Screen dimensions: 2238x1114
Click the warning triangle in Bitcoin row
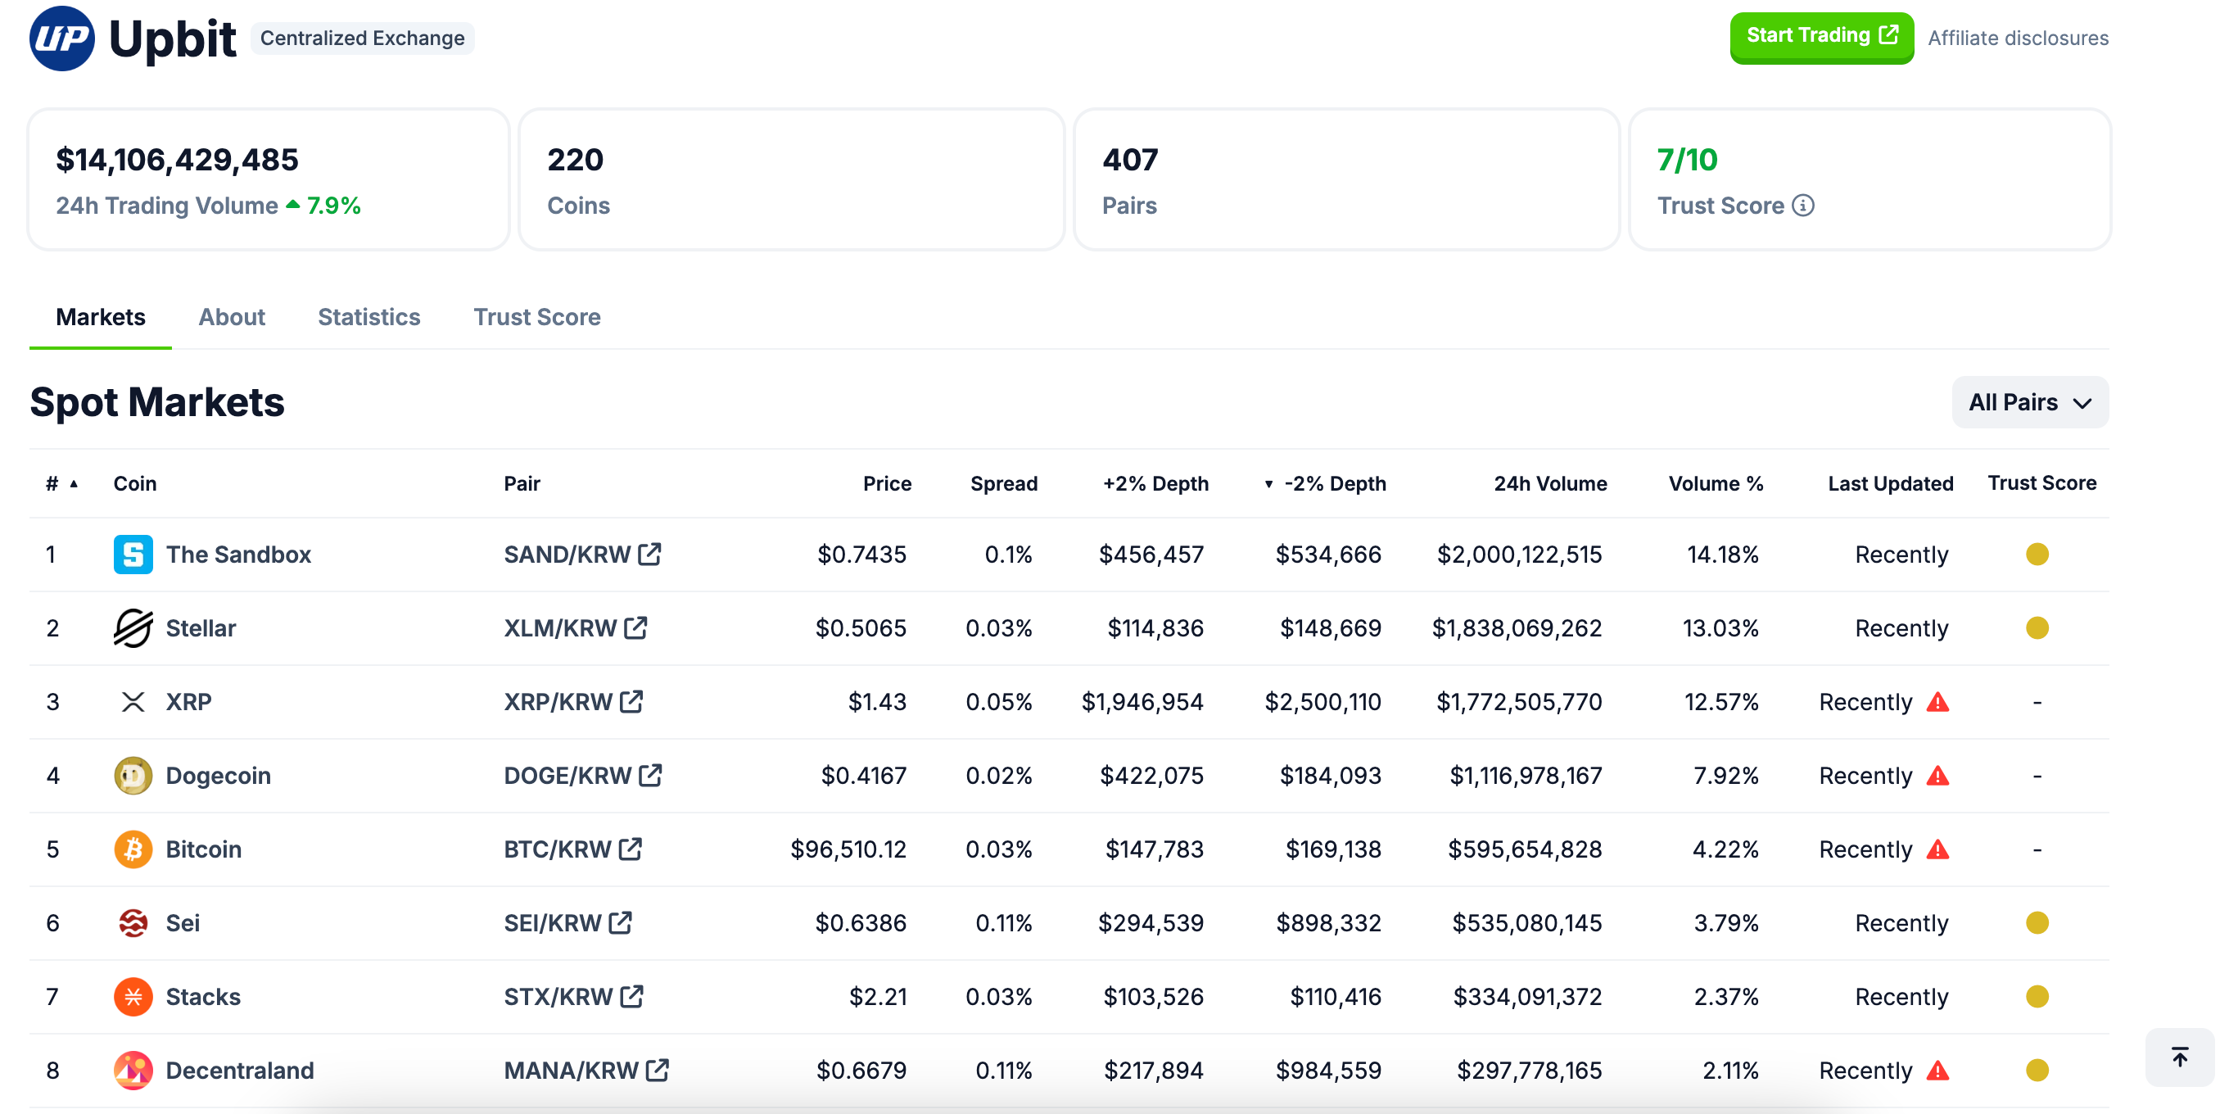(x=1938, y=849)
